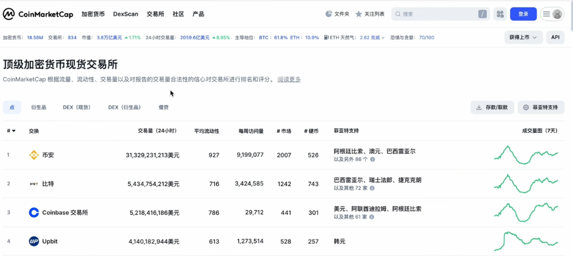Viewport: 573px width, 256px height.
Task: Click the BTC 61.8% dominance value
Action: pyautogui.click(x=273, y=37)
